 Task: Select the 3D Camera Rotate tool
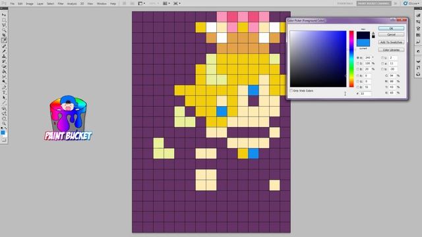(4, 114)
